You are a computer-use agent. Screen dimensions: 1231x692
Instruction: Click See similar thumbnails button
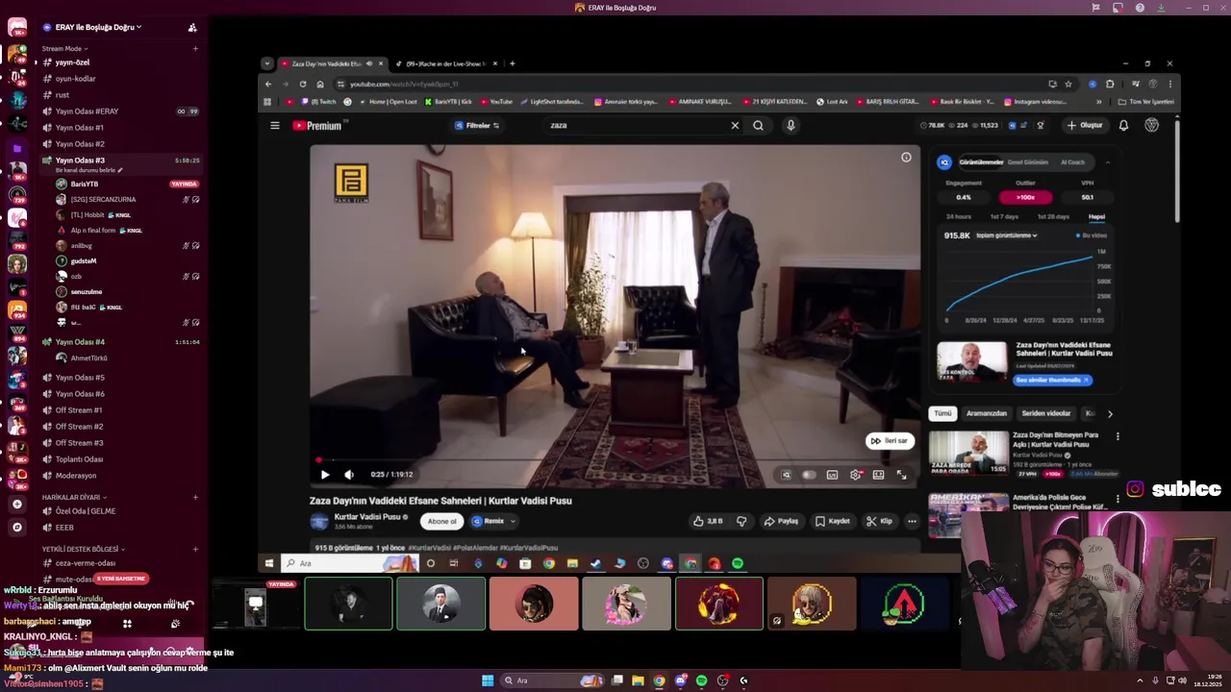pyautogui.click(x=1052, y=381)
